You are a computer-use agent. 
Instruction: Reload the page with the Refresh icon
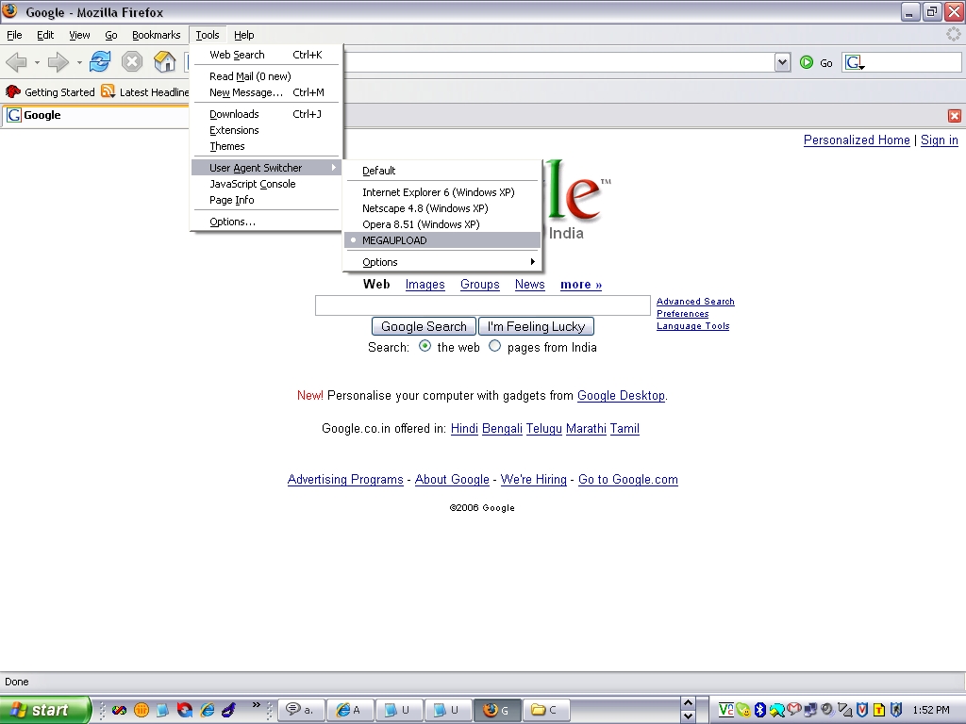tap(100, 61)
